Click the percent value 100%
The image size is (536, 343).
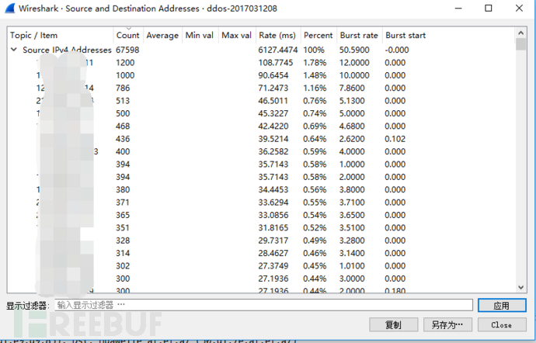314,50
